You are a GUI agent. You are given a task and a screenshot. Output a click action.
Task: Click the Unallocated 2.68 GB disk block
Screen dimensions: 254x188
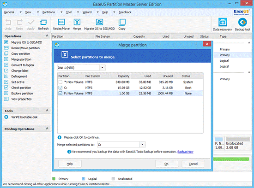coord(238,144)
